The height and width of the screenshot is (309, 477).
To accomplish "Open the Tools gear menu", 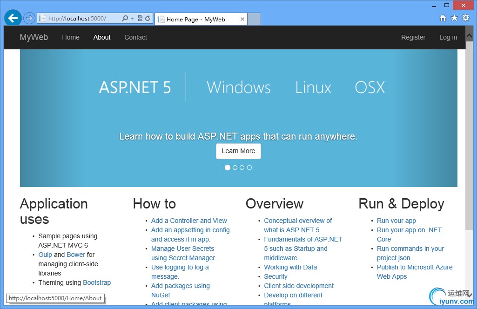I will tap(466, 18).
